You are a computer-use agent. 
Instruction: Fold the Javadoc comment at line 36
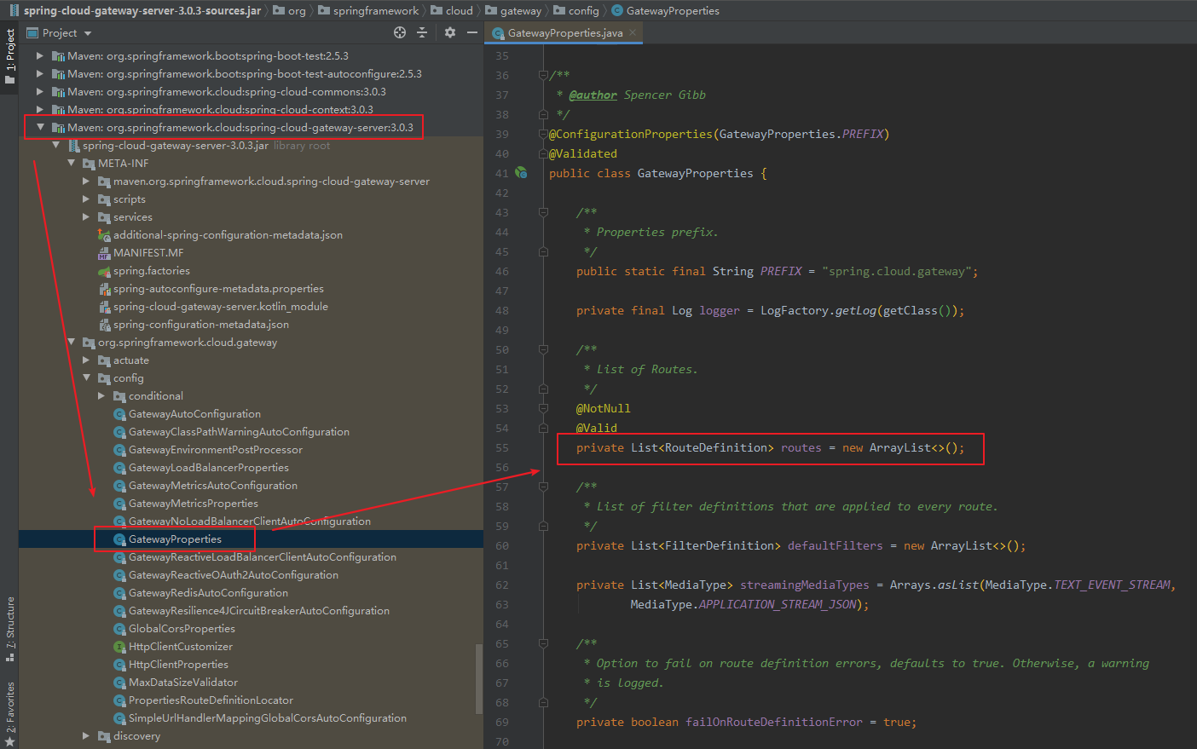click(x=543, y=75)
